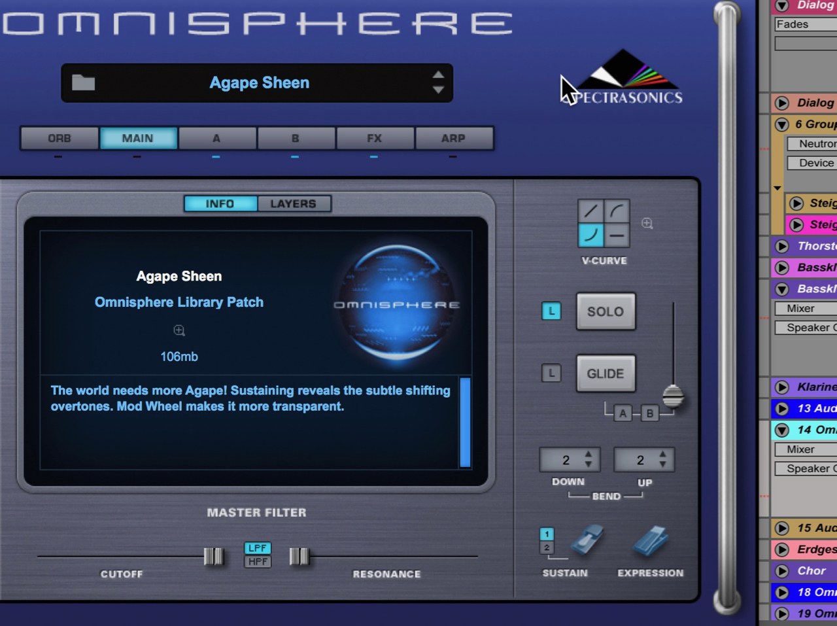Select the flat velocity curve icon
Screen dimensions: 837x626
tap(617, 235)
